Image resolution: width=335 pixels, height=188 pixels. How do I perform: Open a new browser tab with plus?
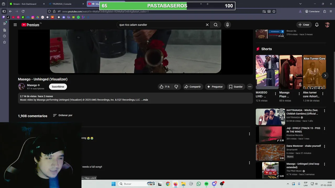pos(208,4)
